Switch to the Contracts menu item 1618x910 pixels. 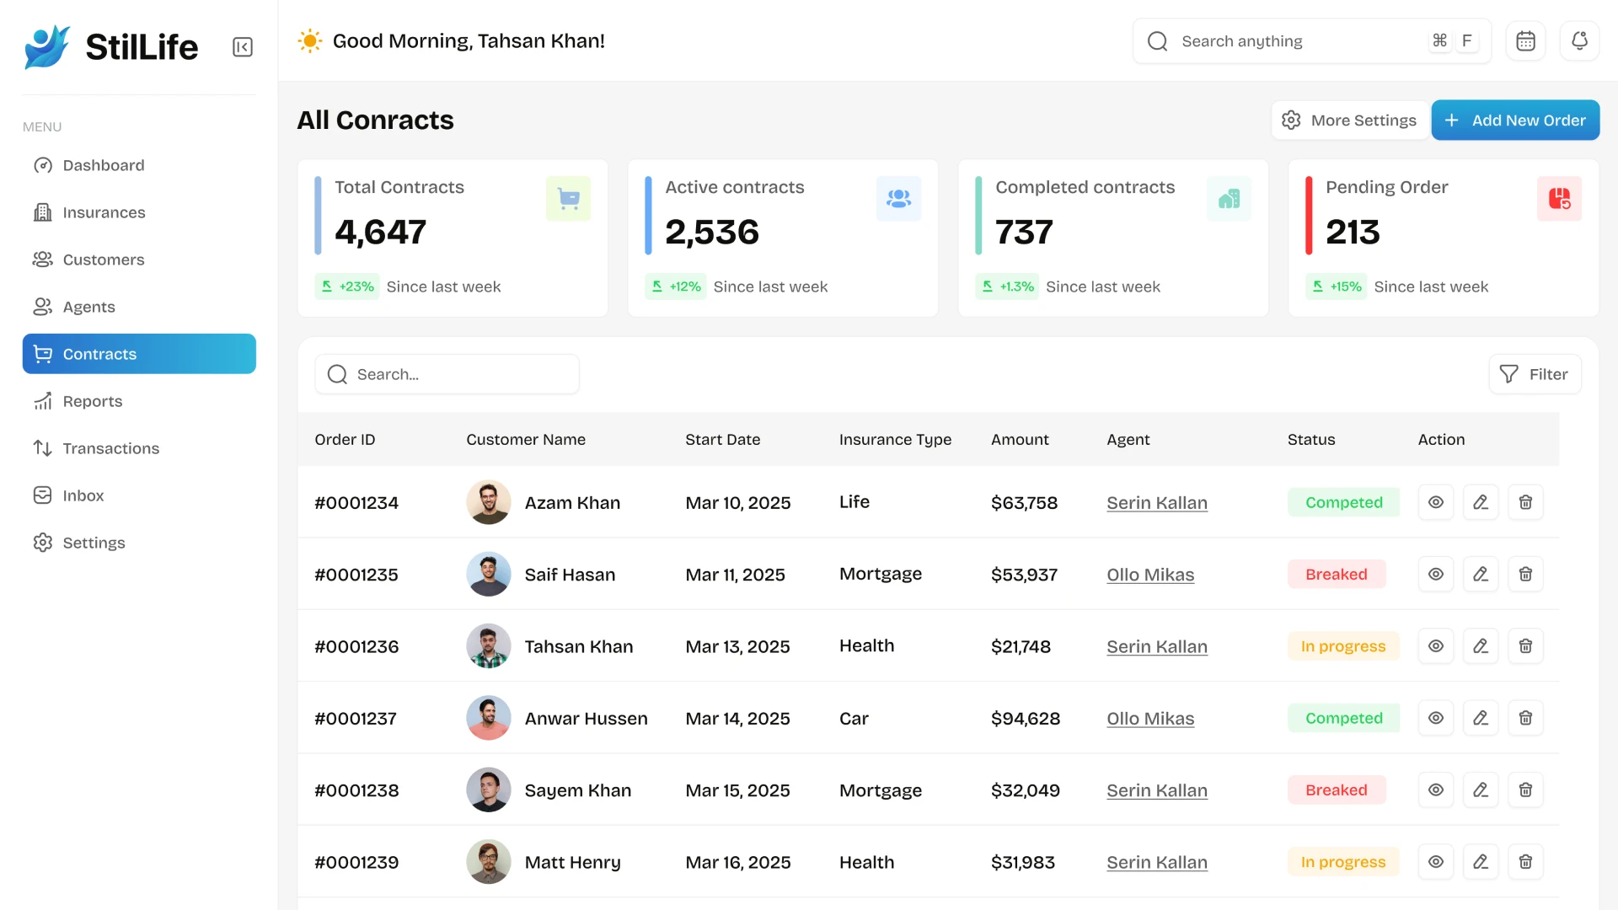99,354
